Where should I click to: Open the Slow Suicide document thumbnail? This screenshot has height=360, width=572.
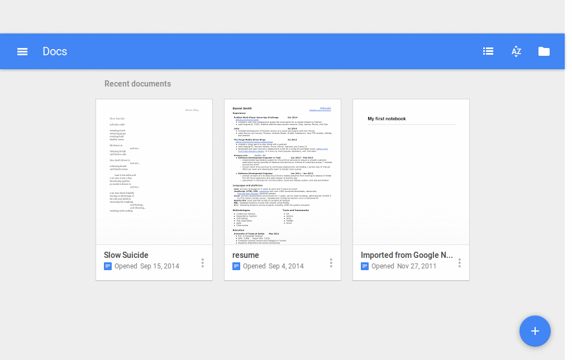[x=154, y=172]
